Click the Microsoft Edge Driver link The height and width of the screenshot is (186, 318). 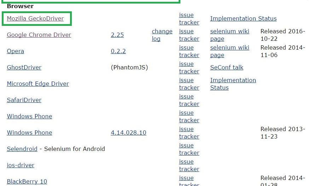click(38, 84)
